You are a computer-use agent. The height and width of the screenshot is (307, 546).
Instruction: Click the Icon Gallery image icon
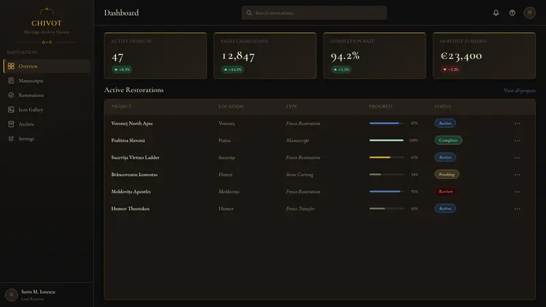(11, 110)
